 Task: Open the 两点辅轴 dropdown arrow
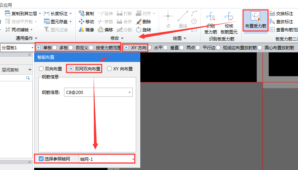[31, 30]
